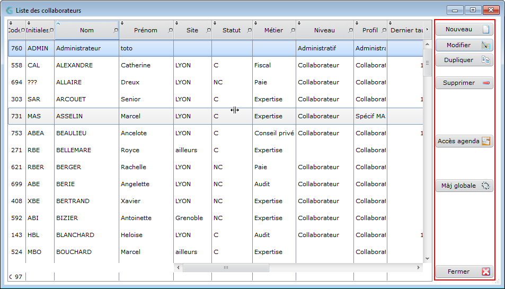This screenshot has height=289, width=505.
Task: Click the Administratif niveau cell
Action: 325,48
